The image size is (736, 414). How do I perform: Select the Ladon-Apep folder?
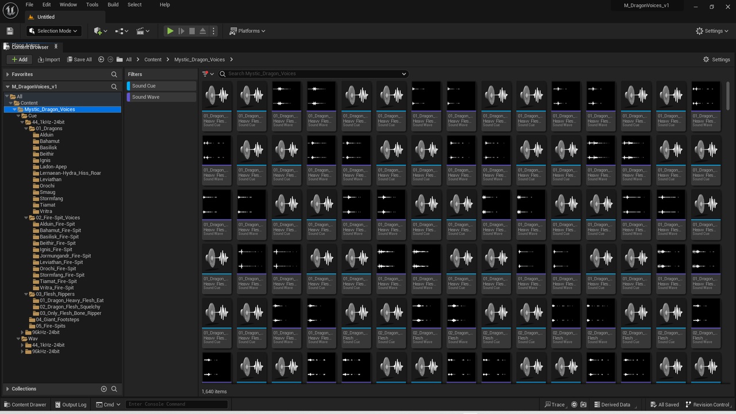pos(53,167)
